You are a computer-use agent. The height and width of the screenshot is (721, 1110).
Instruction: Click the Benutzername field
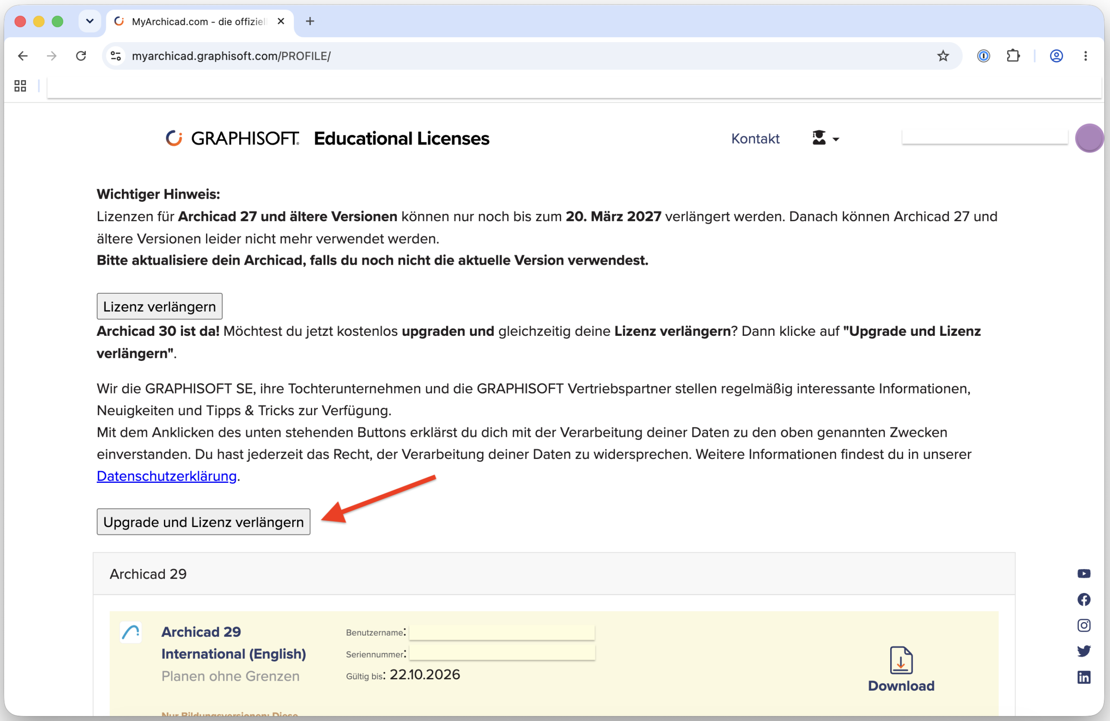[502, 633]
